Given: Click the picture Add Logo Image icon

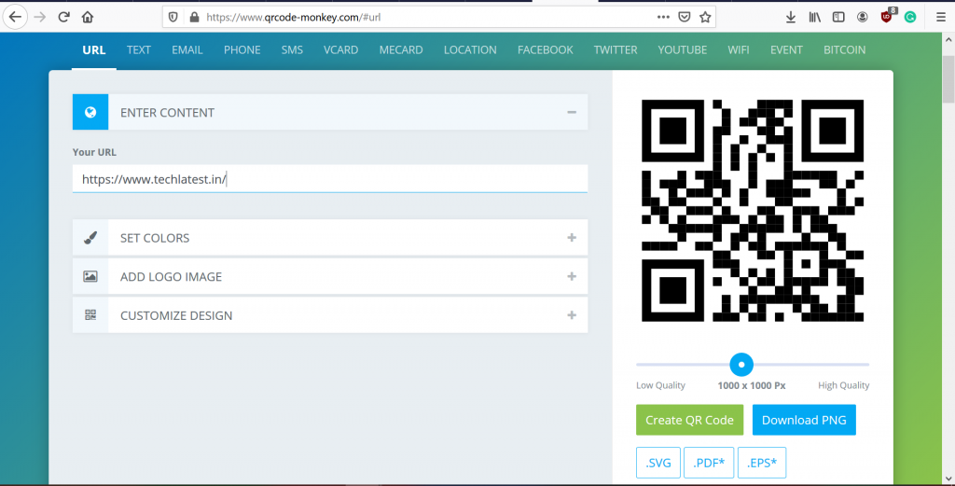Looking at the screenshot, I should [90, 276].
